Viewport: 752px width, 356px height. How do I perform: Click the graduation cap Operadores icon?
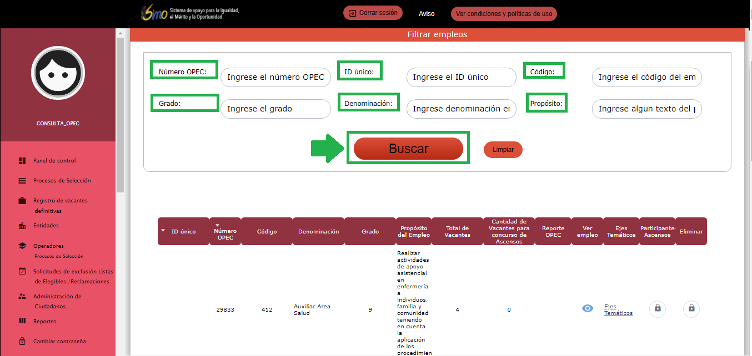pyautogui.click(x=22, y=246)
